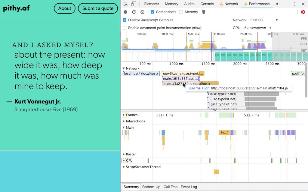Viewport: 308px width, 192px height.
Task: Click the Ev... event block in Main
Action: pos(224,133)
